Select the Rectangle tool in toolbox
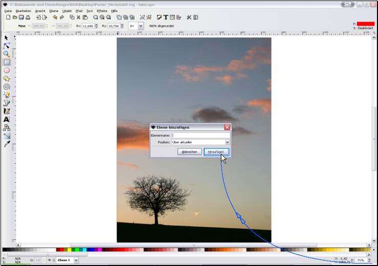 (7, 62)
